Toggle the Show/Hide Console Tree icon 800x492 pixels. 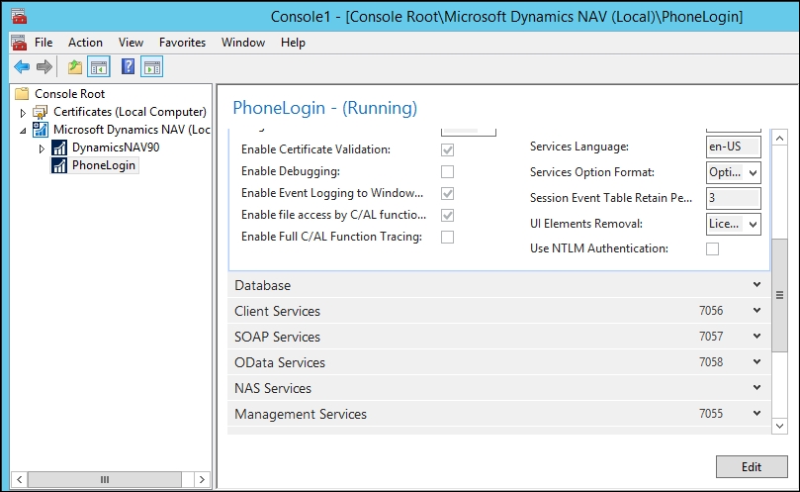coord(99,66)
